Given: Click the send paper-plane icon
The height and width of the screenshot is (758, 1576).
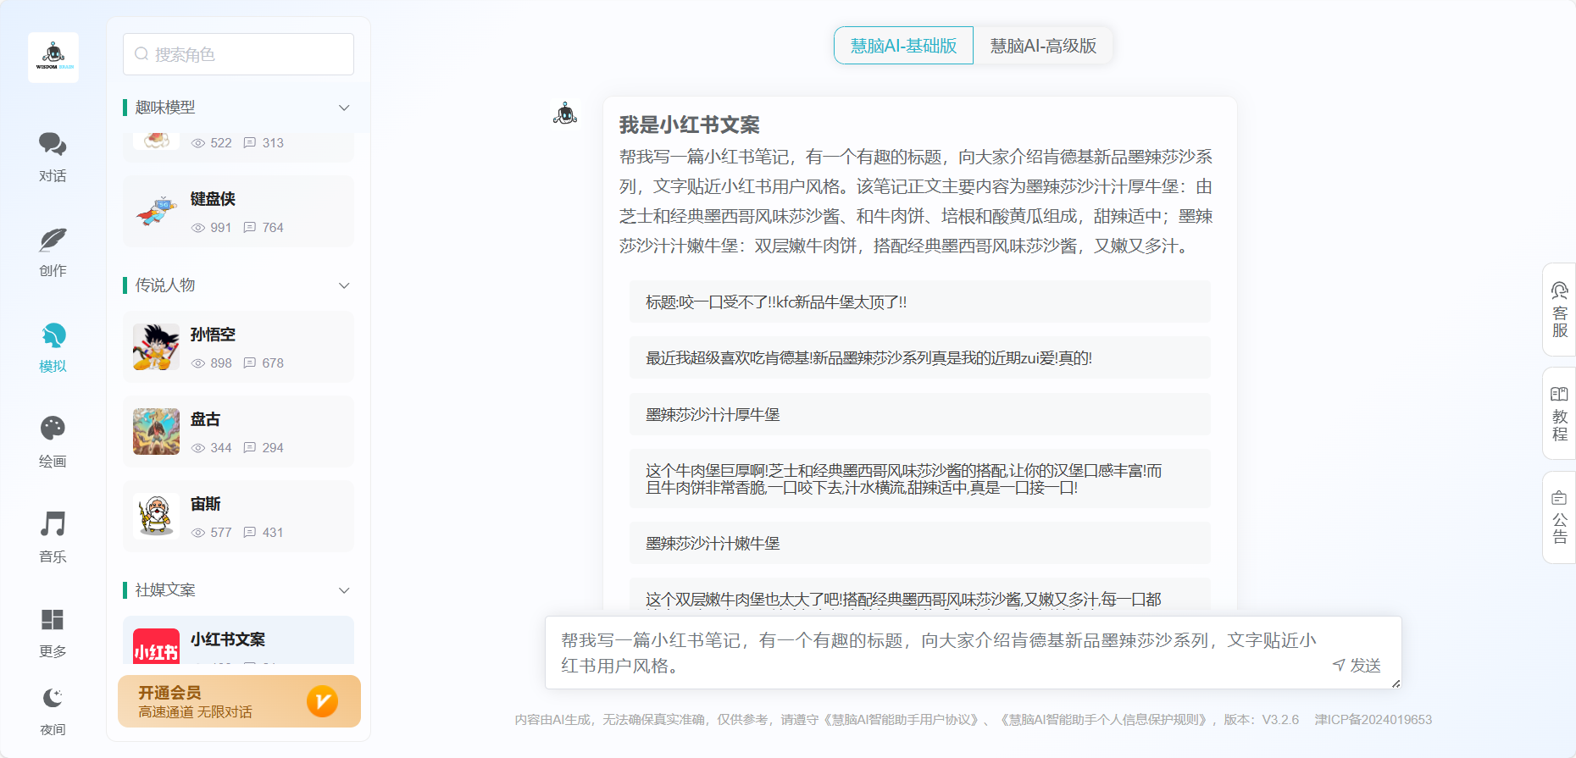Looking at the screenshot, I should [1340, 666].
